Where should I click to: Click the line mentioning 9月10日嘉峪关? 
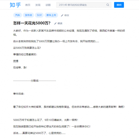click(x=46, y=120)
